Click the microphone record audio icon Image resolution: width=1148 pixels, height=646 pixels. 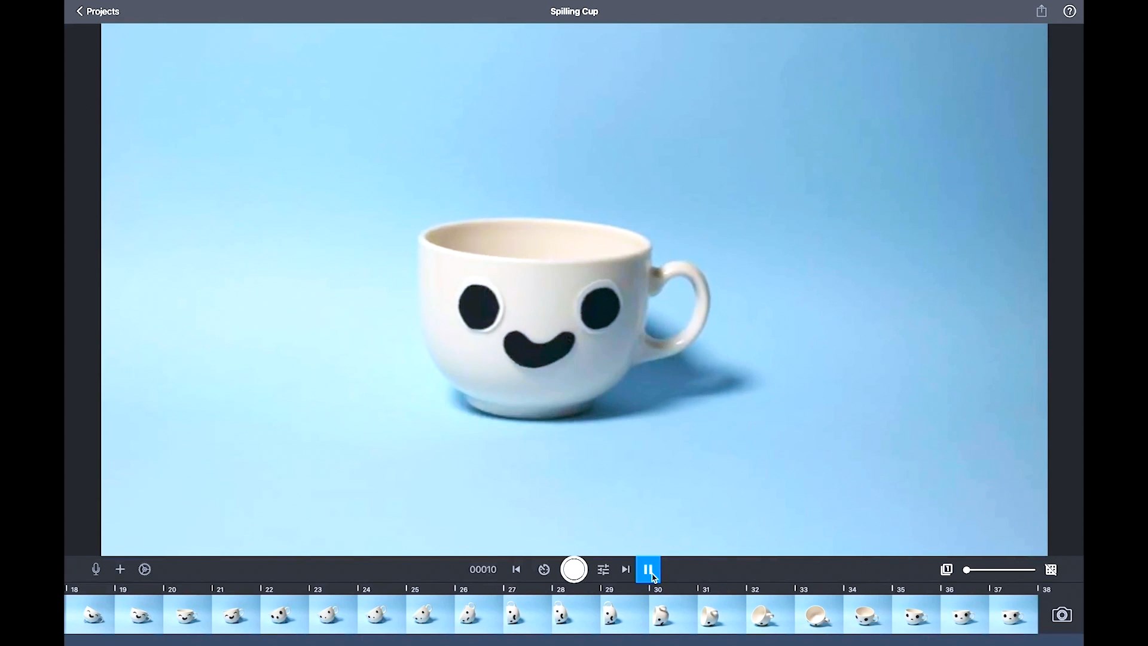[96, 569]
